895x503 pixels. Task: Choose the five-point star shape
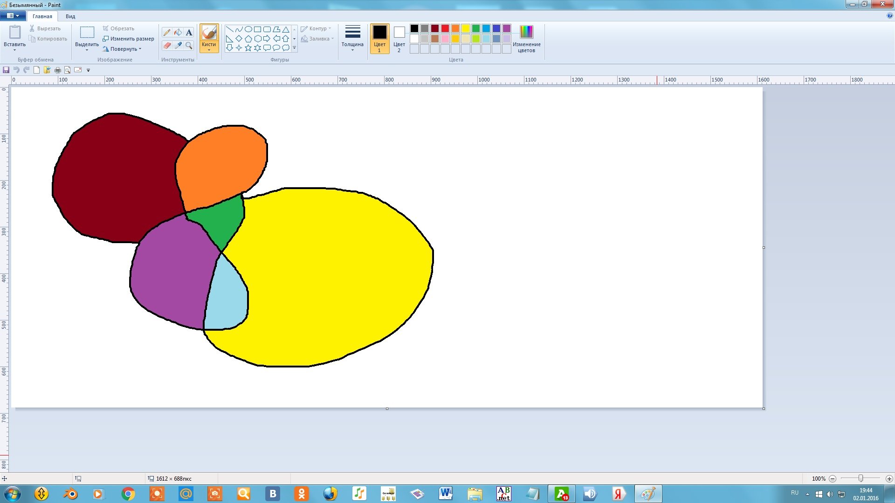(248, 48)
